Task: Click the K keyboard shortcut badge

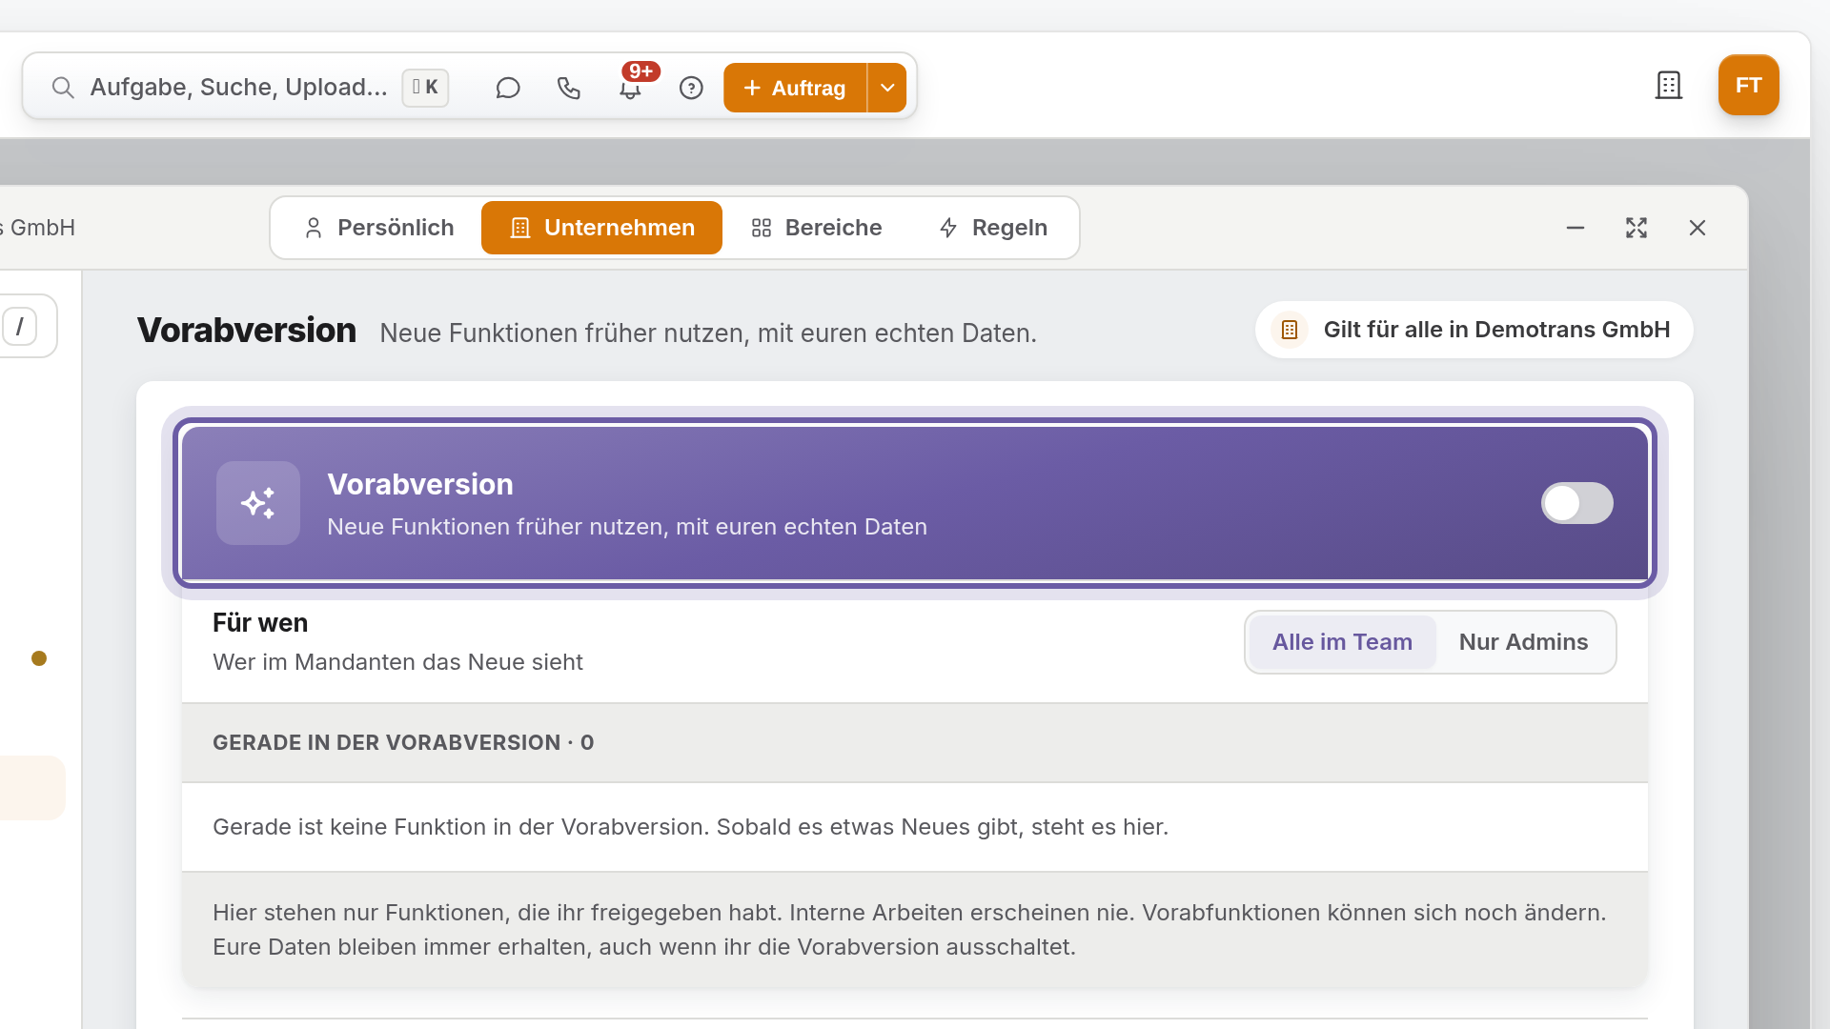Action: pyautogui.click(x=425, y=88)
